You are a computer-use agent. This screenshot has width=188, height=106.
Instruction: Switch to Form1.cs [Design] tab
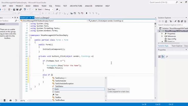tap(42, 18)
